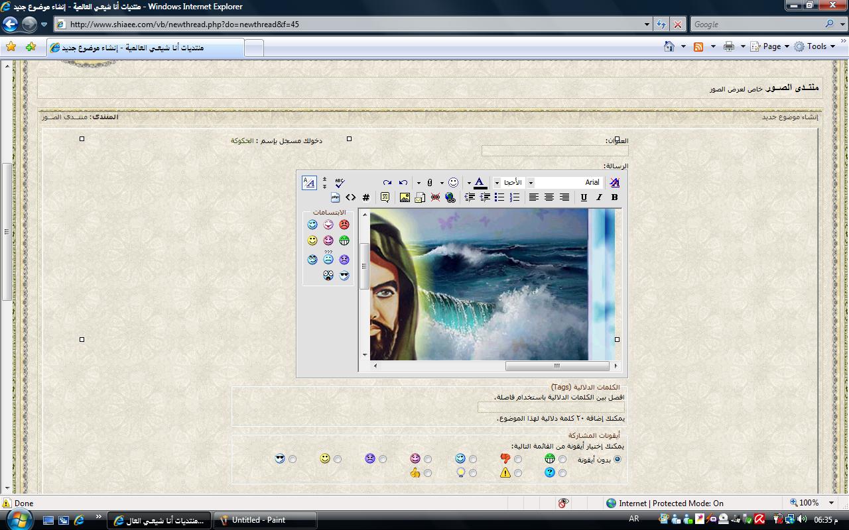Open the IE Tools menu
Viewport: 849px width, 530px height.
(x=816, y=46)
